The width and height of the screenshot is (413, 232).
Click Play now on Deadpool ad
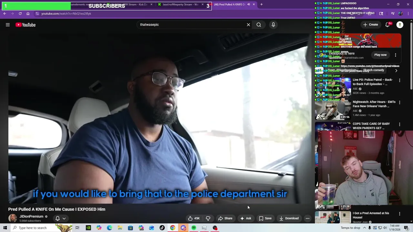point(380,55)
